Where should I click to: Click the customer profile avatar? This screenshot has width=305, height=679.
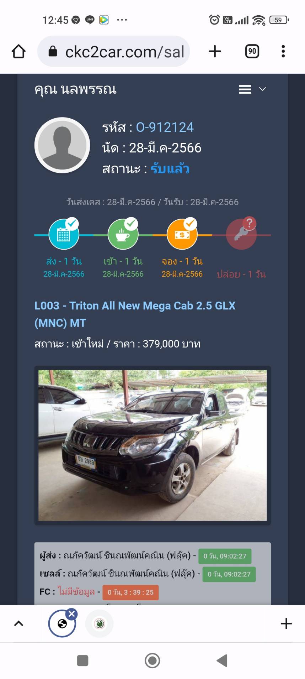pyautogui.click(x=62, y=145)
